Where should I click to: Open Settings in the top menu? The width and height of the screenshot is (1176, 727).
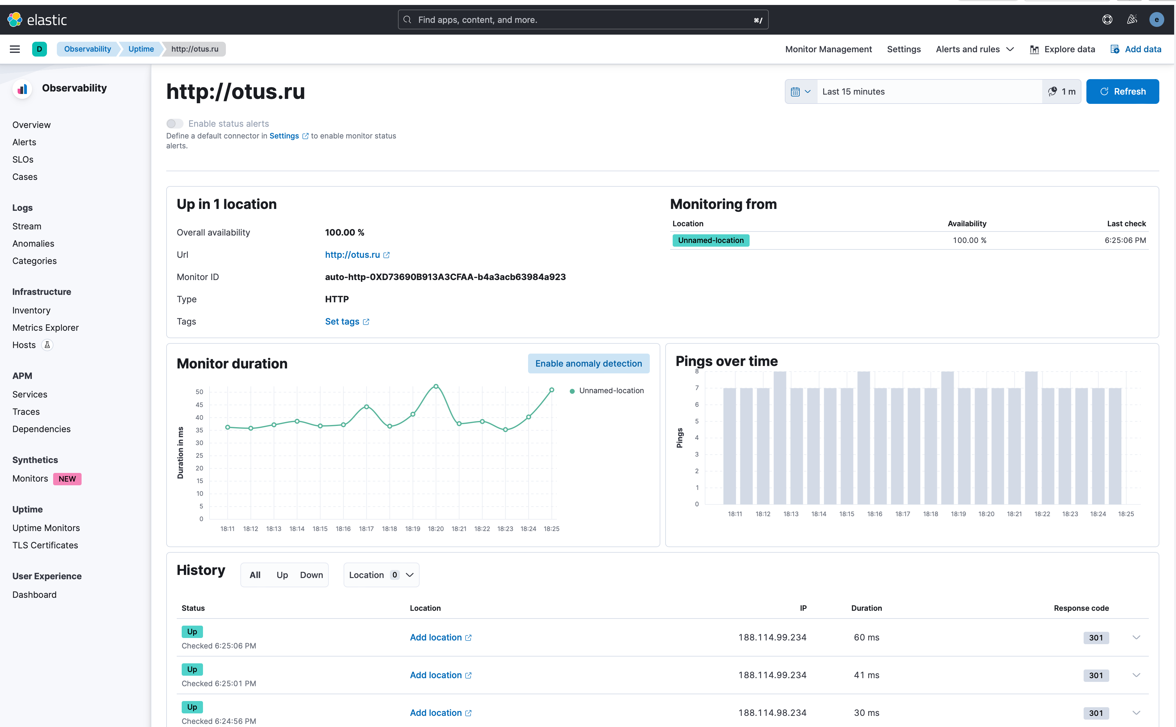coord(903,49)
